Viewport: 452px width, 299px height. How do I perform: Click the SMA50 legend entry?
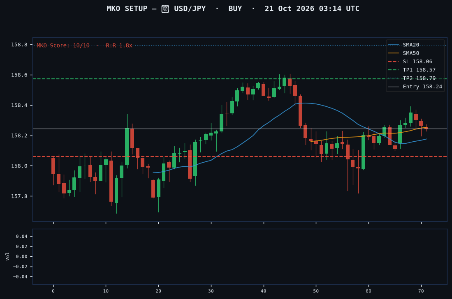tap(403, 53)
